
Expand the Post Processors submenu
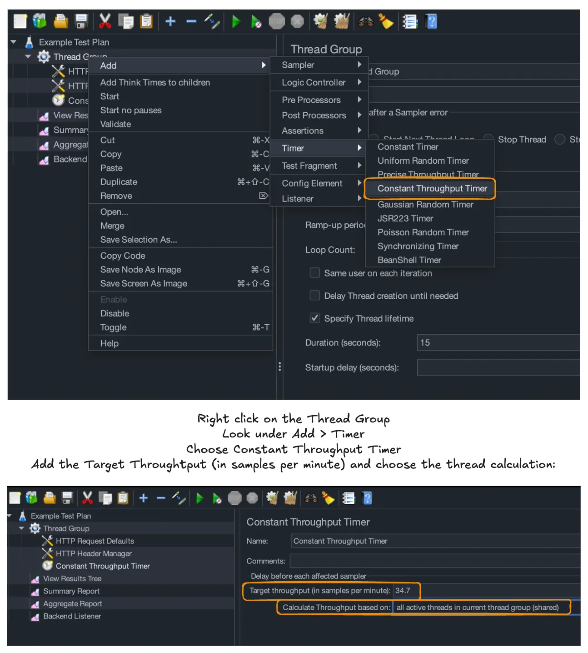pos(319,115)
